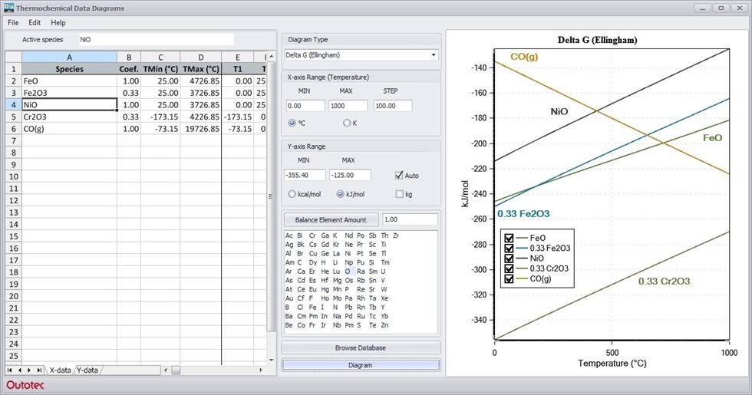
Task: Select column A header
Action: click(69, 57)
